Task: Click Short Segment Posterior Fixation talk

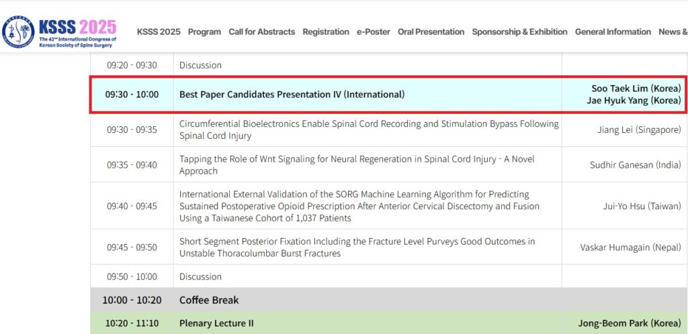Action: 357,247
